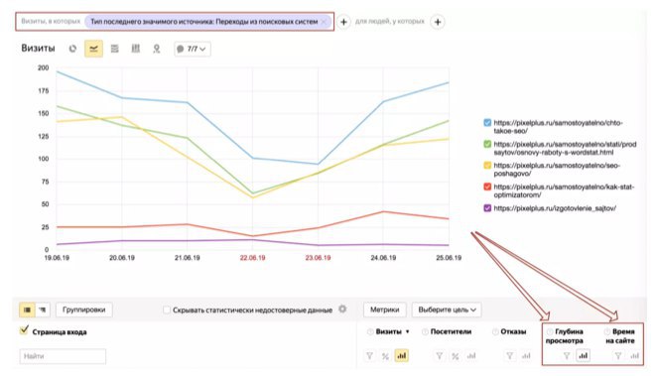Add people condition with second plus button
657x376 pixels.
tap(438, 22)
